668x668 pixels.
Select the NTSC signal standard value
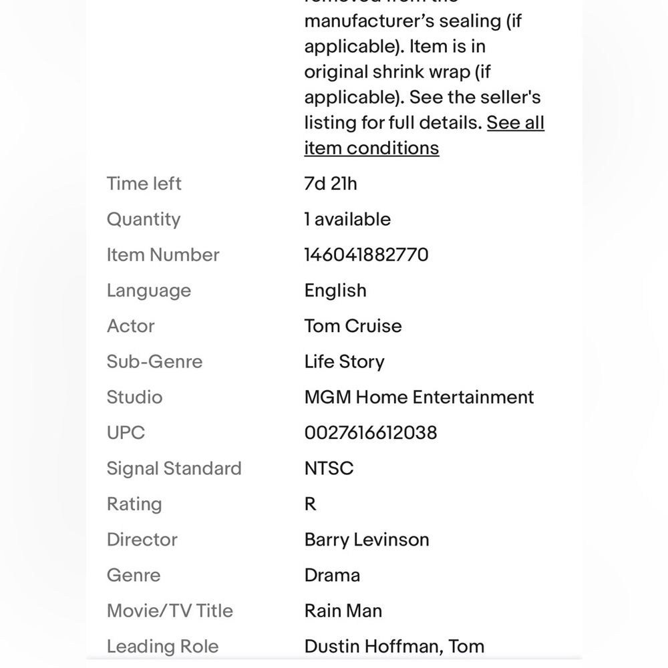(x=329, y=468)
